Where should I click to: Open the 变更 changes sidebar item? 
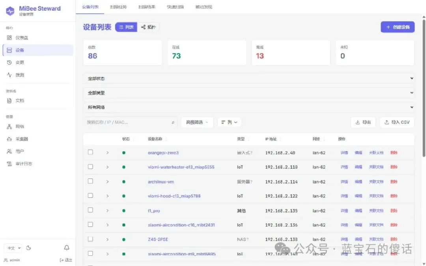coord(38,62)
